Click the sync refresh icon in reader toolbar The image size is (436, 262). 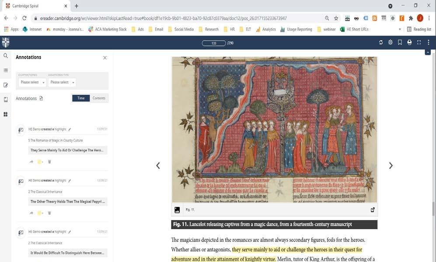[381, 42]
